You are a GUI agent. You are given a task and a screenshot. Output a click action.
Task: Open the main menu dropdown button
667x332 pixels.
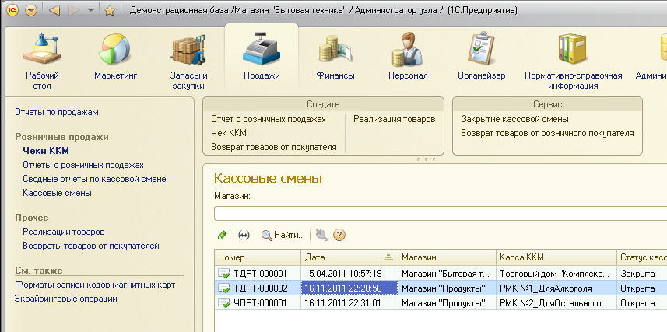31,11
